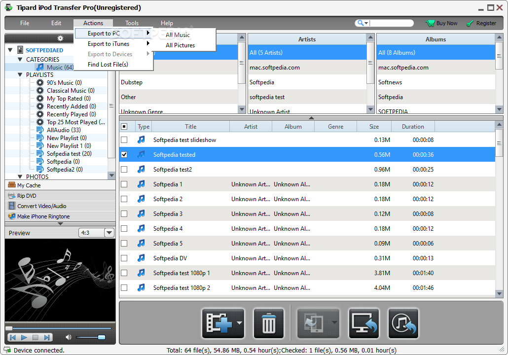Click the Rip DVD disc icon
This screenshot has width=508, height=355.
click(x=12, y=195)
